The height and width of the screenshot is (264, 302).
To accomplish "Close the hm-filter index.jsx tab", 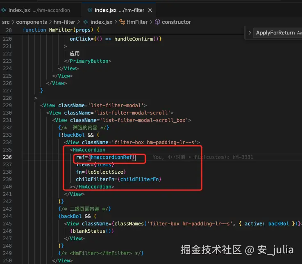I will 150,10.
